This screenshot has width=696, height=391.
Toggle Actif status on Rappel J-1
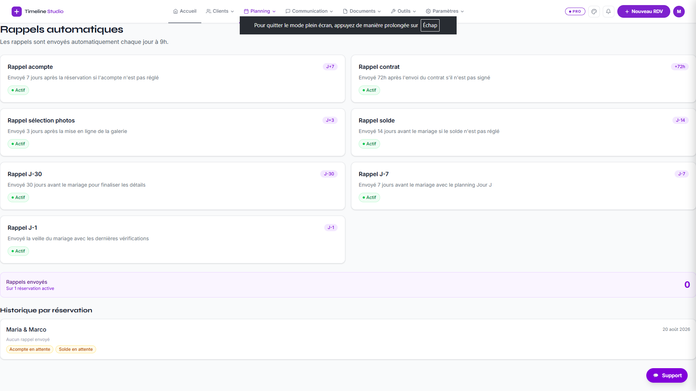click(x=18, y=251)
